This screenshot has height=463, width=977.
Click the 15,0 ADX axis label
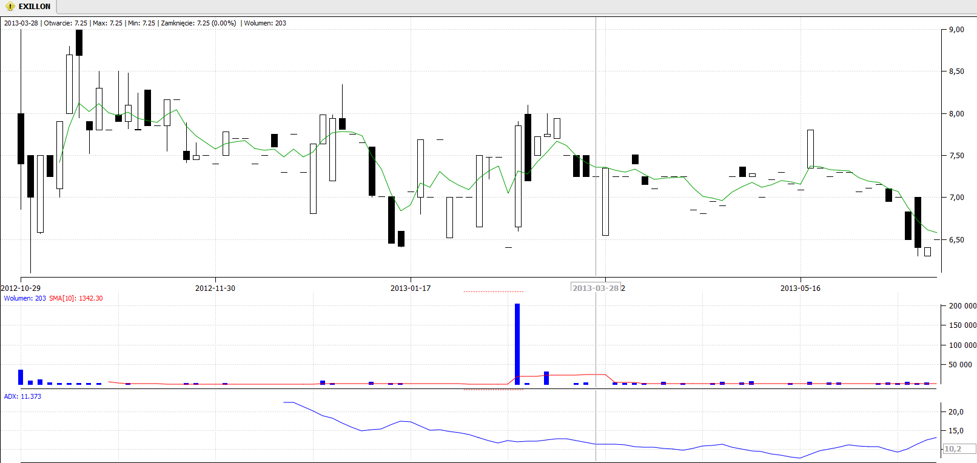pyautogui.click(x=956, y=431)
